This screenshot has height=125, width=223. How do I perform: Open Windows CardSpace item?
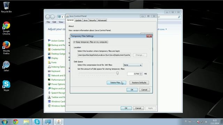click(56, 101)
